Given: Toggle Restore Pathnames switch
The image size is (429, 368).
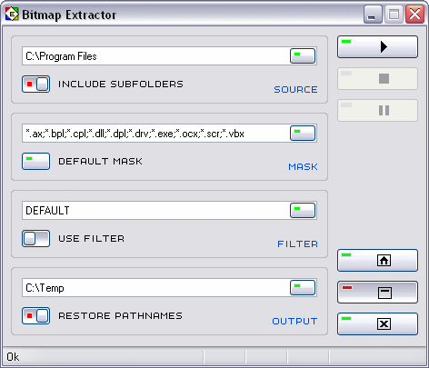Looking at the screenshot, I should pyautogui.click(x=35, y=316).
